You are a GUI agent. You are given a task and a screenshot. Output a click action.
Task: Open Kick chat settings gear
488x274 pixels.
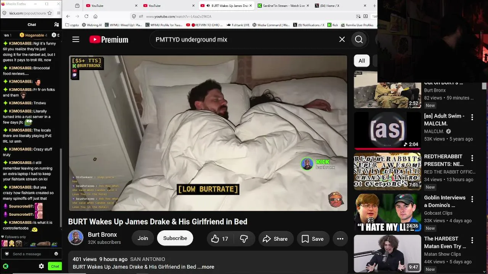(41, 266)
